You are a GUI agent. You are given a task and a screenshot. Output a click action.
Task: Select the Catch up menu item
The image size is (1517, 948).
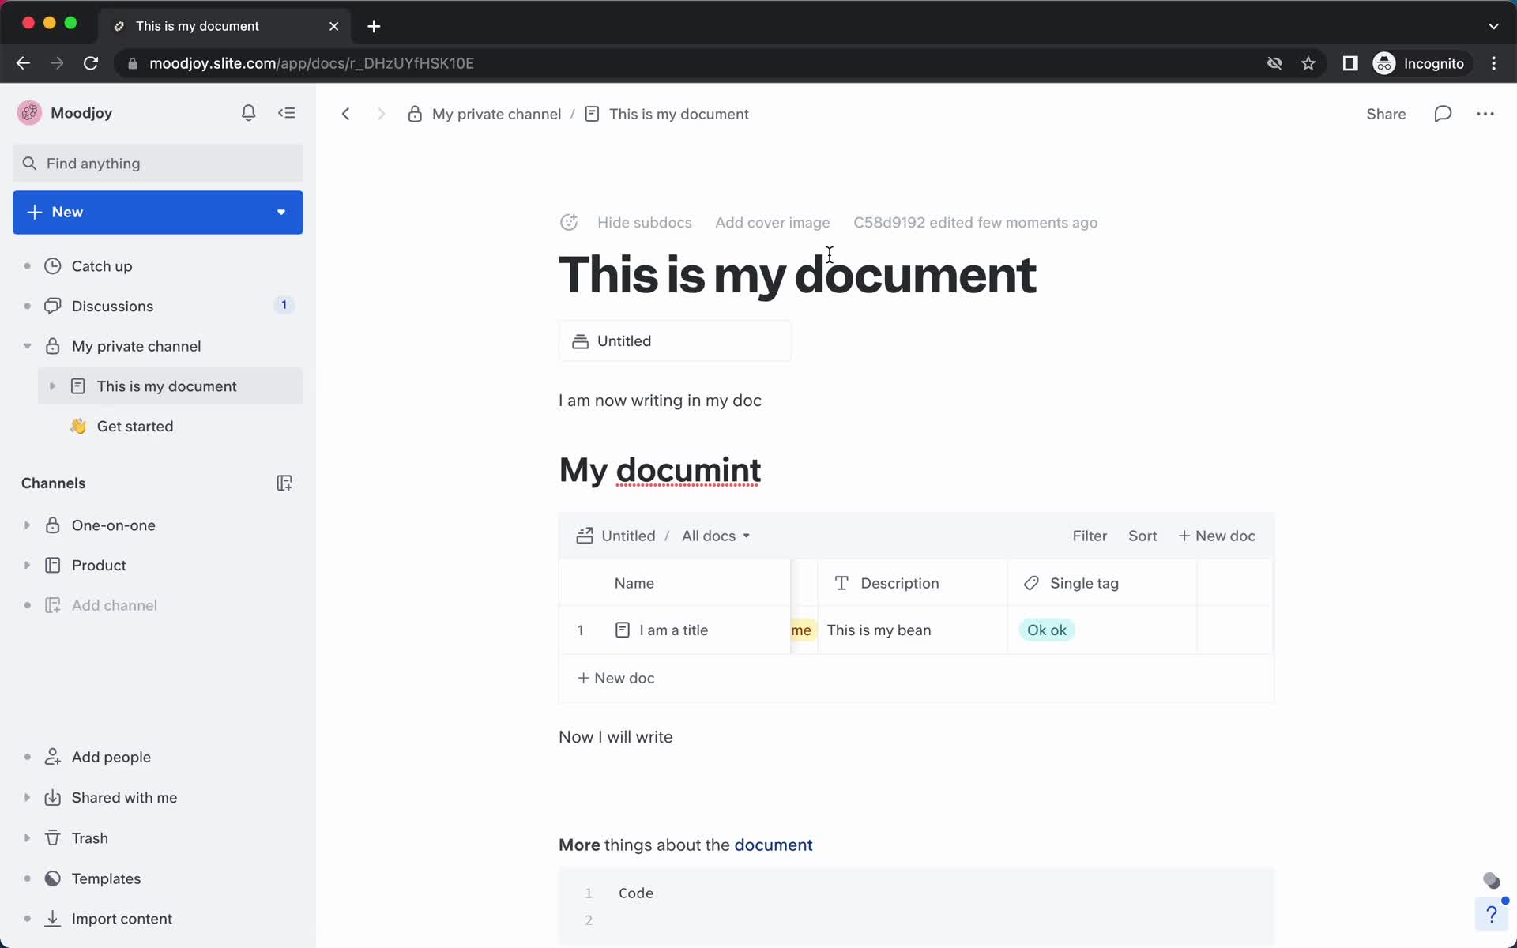(x=102, y=265)
